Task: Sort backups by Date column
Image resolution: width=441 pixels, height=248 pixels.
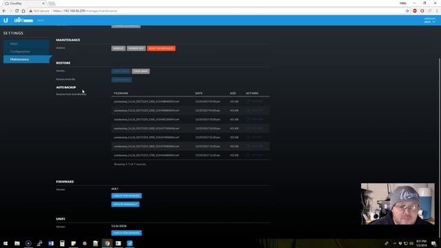Action: 199,93
